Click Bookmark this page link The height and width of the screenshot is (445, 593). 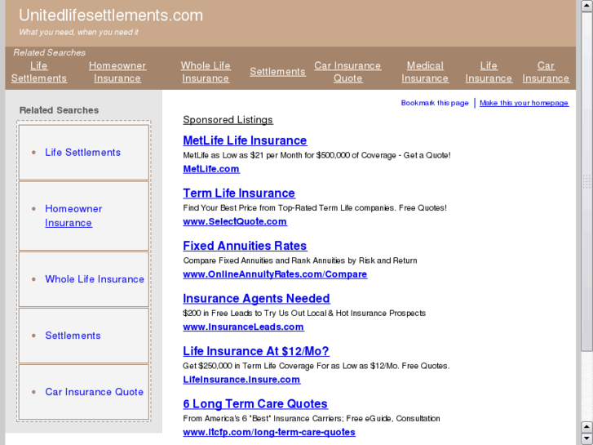pos(435,103)
